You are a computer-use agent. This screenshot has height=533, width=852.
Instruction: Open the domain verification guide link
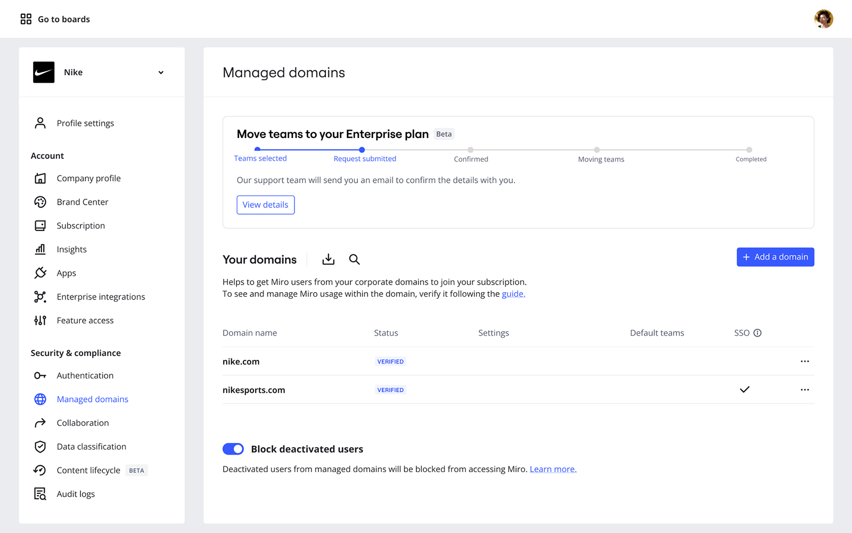click(513, 294)
